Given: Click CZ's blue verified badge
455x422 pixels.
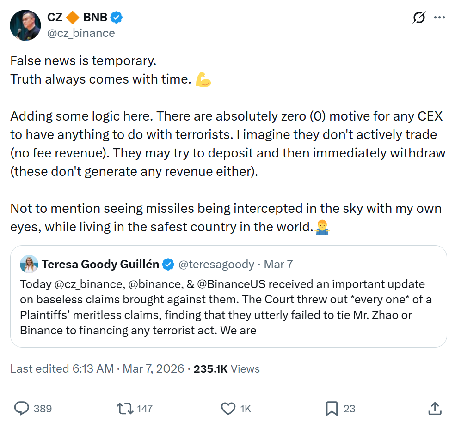Looking at the screenshot, I should (x=117, y=18).
